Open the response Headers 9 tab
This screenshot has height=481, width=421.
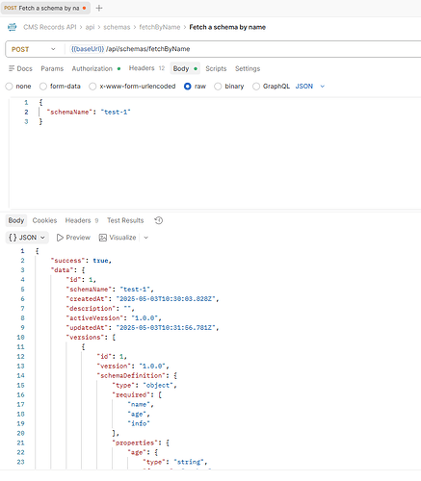point(82,220)
